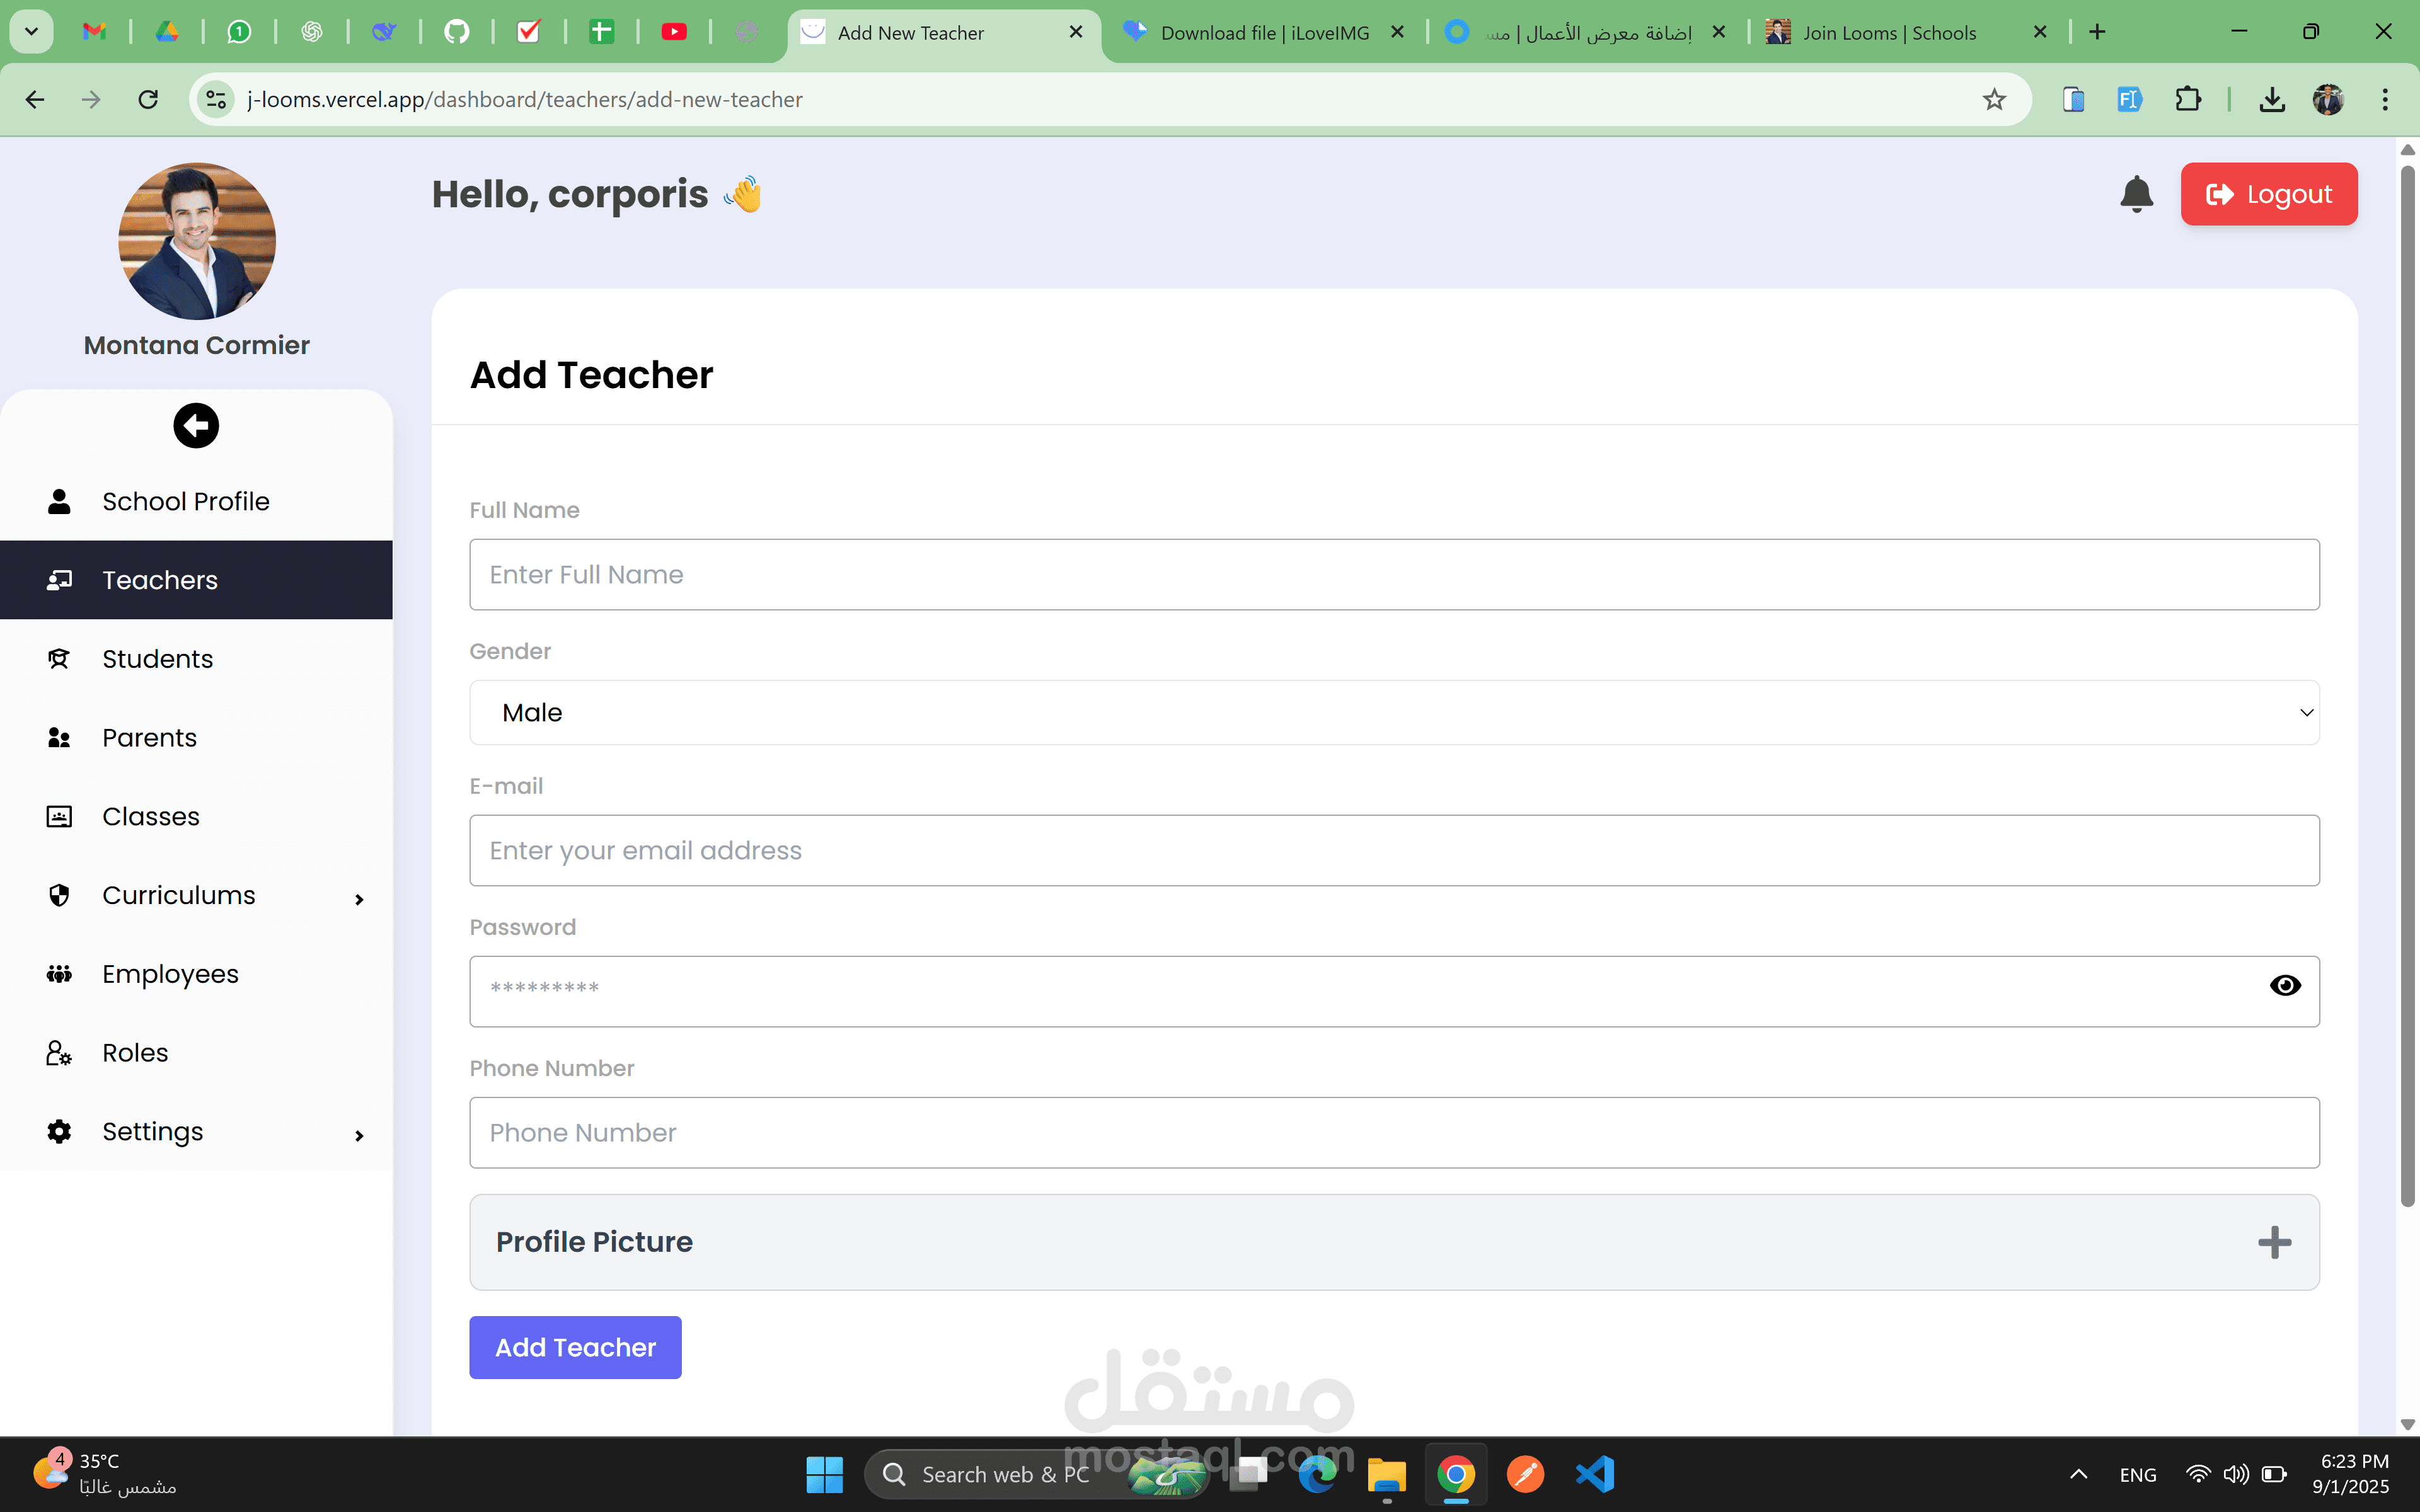Image resolution: width=2420 pixels, height=1512 pixels.
Task: Click the Students graduate icon
Action: pos(59,659)
